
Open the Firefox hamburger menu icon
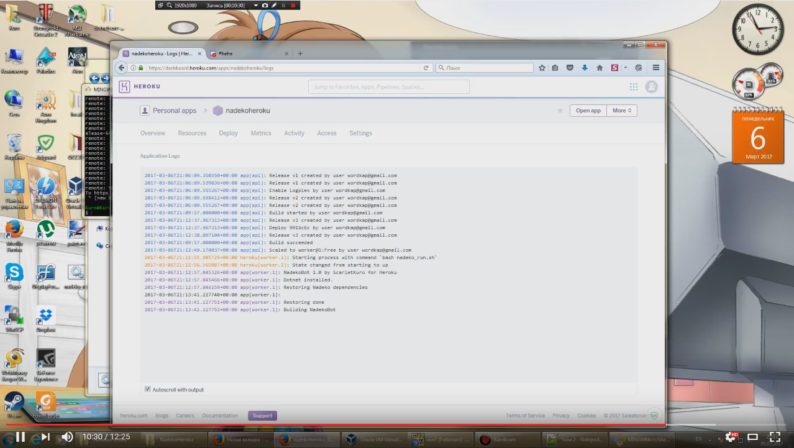(x=655, y=67)
